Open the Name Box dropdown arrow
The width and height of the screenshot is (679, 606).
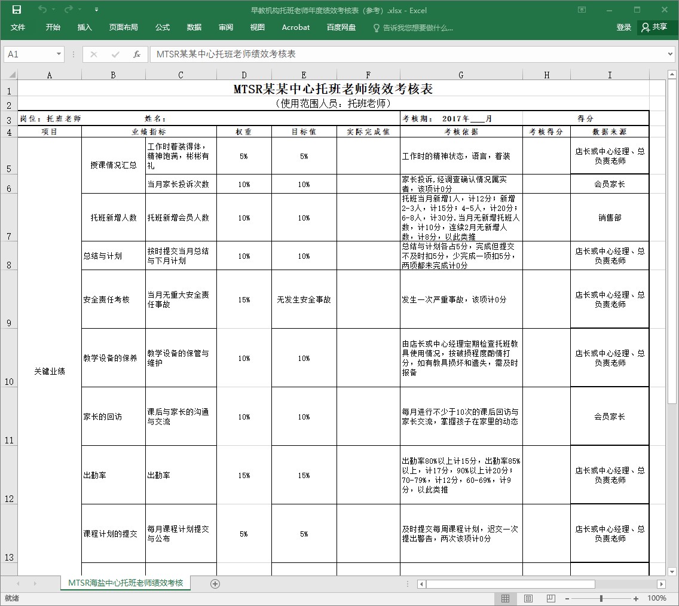tap(59, 54)
